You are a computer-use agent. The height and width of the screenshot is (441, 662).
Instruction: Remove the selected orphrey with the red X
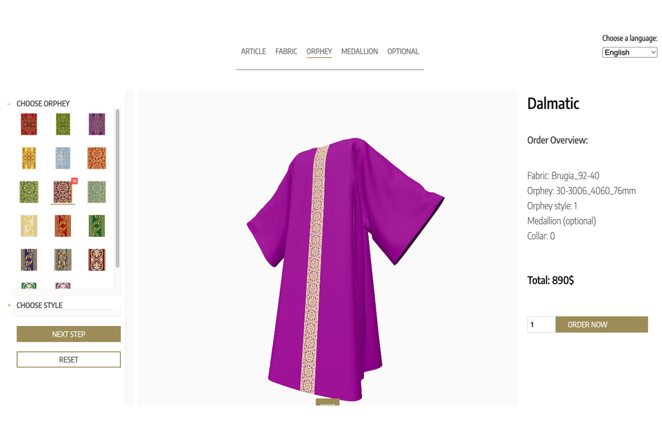[74, 181]
